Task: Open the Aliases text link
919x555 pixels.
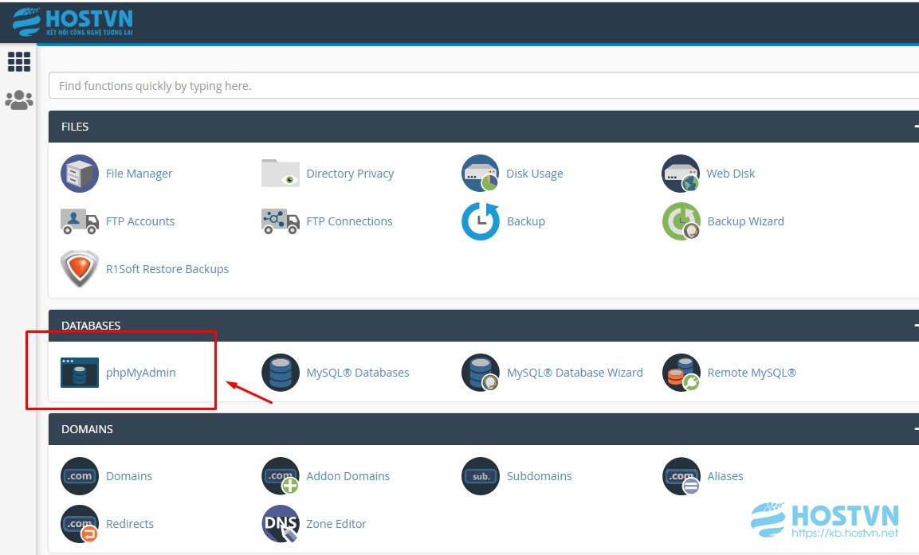Action: click(x=725, y=476)
